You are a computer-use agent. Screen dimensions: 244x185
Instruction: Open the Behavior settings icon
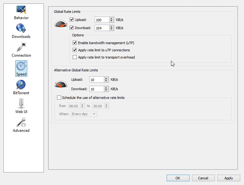point(21,10)
